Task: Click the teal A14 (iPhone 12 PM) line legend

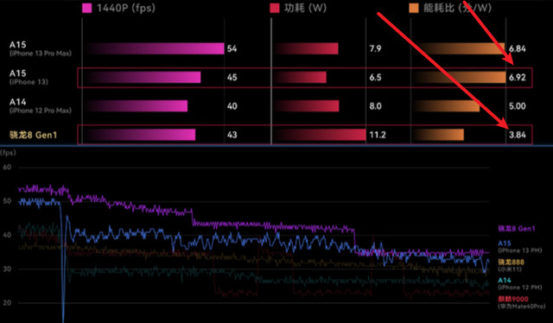Action: click(x=519, y=283)
